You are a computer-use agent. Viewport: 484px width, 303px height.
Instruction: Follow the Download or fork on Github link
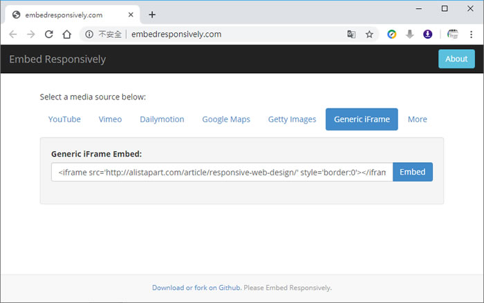(x=196, y=288)
